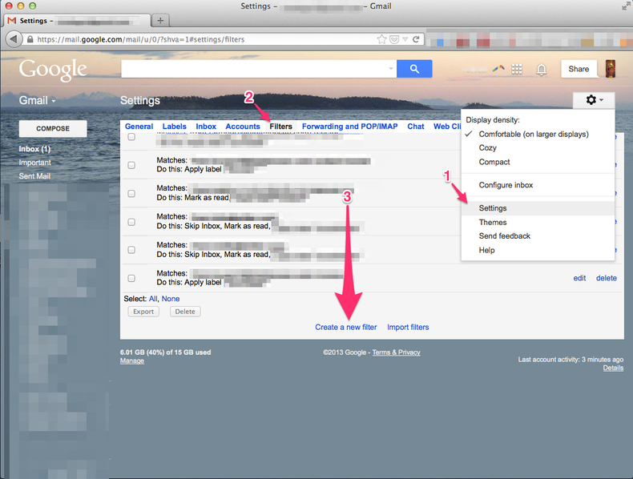Image resolution: width=633 pixels, height=479 pixels.
Task: Open the notifications bell icon
Action: 542,70
